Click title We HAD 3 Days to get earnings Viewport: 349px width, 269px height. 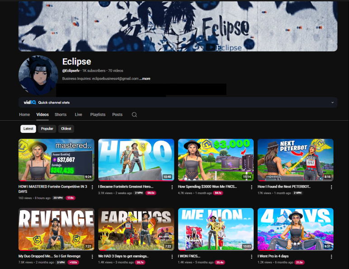(123, 256)
